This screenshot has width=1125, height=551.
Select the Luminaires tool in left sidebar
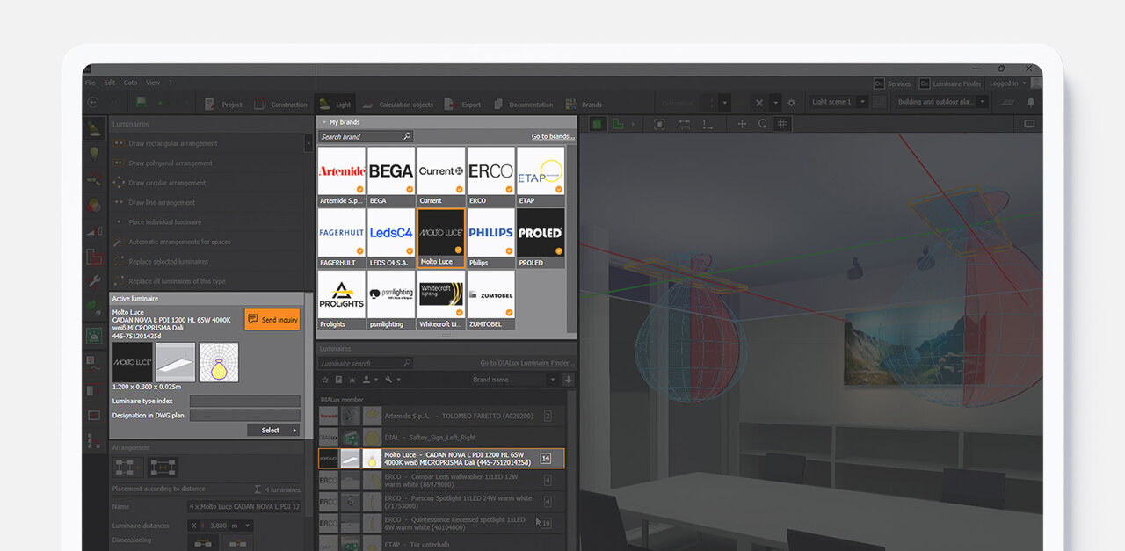(93, 129)
